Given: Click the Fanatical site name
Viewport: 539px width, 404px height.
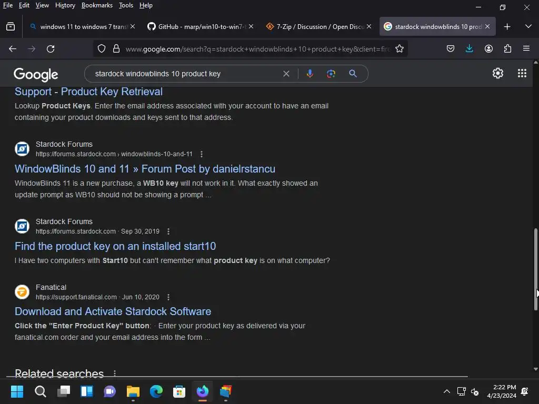Looking at the screenshot, I should tap(51, 287).
